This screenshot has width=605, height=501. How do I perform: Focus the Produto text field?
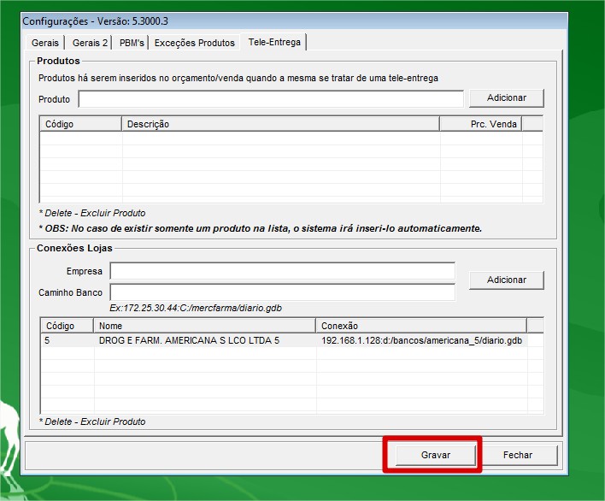click(x=271, y=99)
